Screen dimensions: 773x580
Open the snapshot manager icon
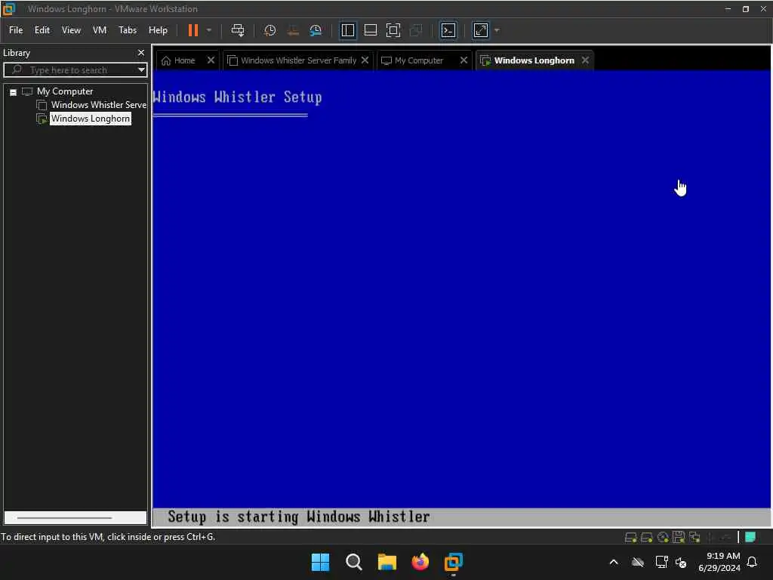pos(316,30)
